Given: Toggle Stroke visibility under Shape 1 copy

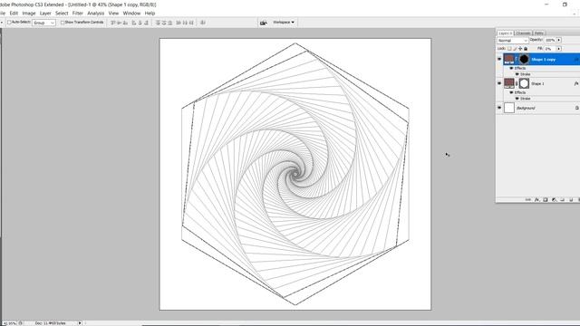Looking at the screenshot, I should click(x=517, y=74).
